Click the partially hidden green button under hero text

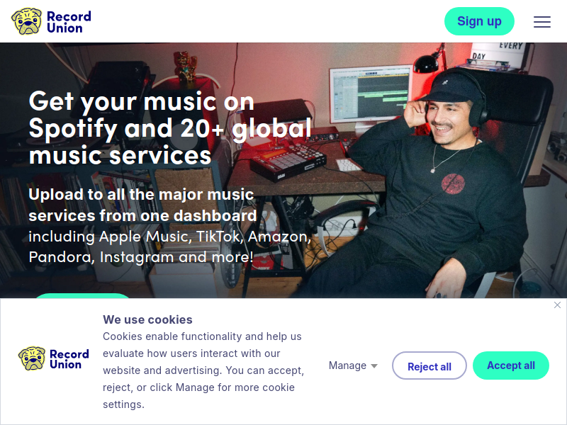(x=82, y=295)
